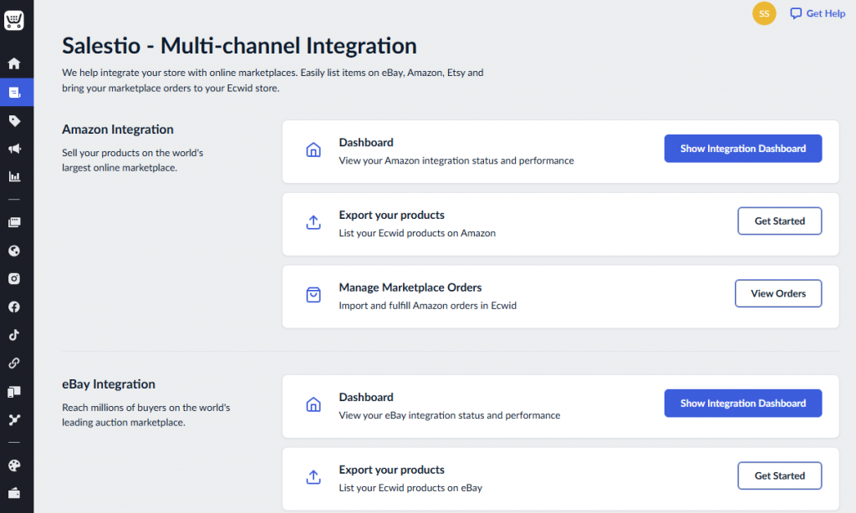Open the Catalog tag icon in sidebar
Viewport: 856px width, 513px height.
(x=14, y=120)
